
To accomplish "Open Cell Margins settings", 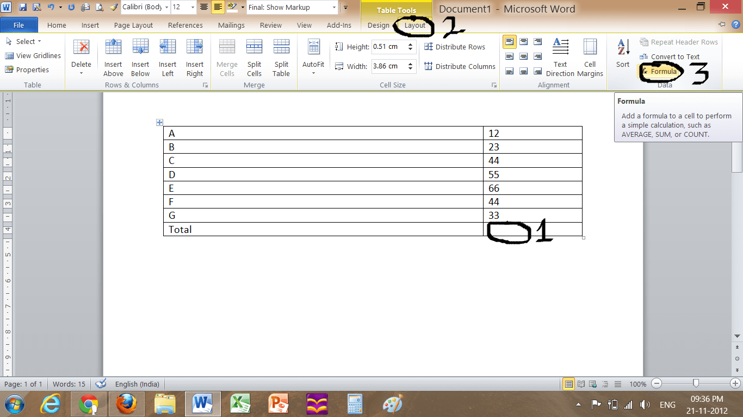I will (x=590, y=58).
